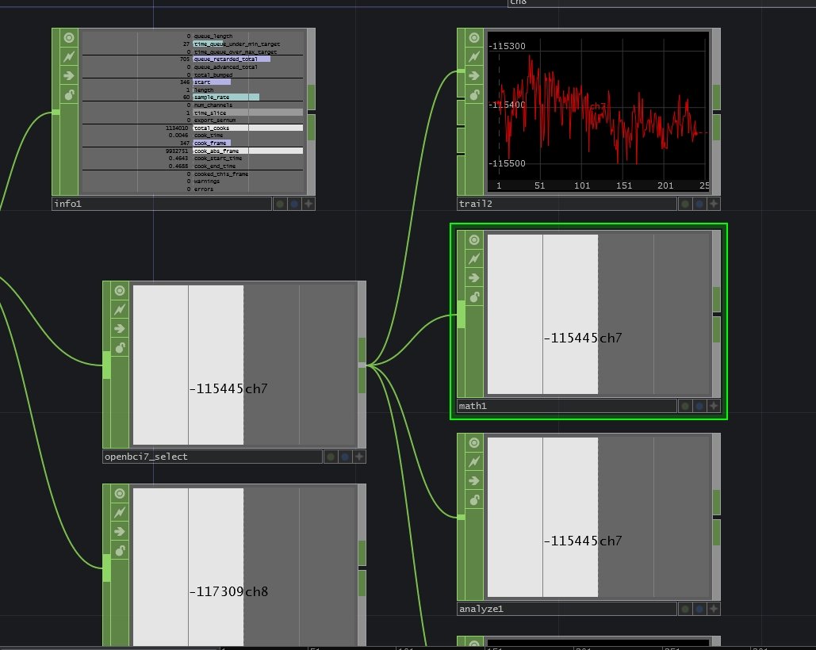The image size is (816, 650).
Task: Click the lock flag icon on openbci7_select
Action: point(119,347)
